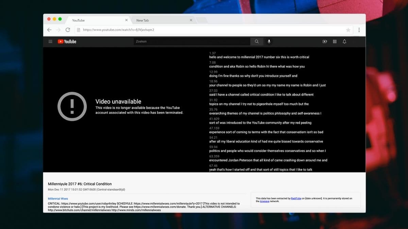
Task: Reload the page
Action: [x=68, y=30]
